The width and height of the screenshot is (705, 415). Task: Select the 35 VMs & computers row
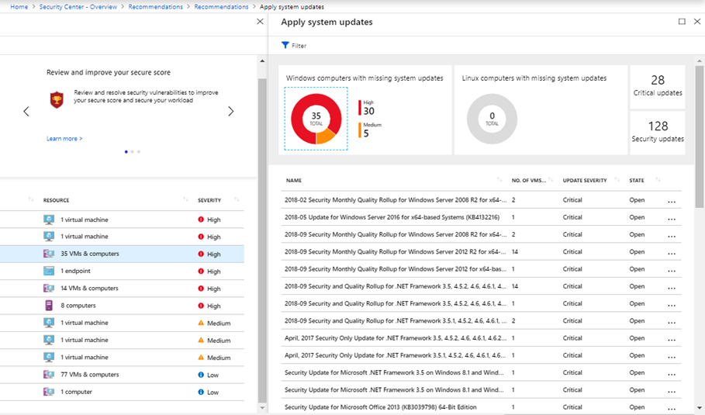(122, 254)
